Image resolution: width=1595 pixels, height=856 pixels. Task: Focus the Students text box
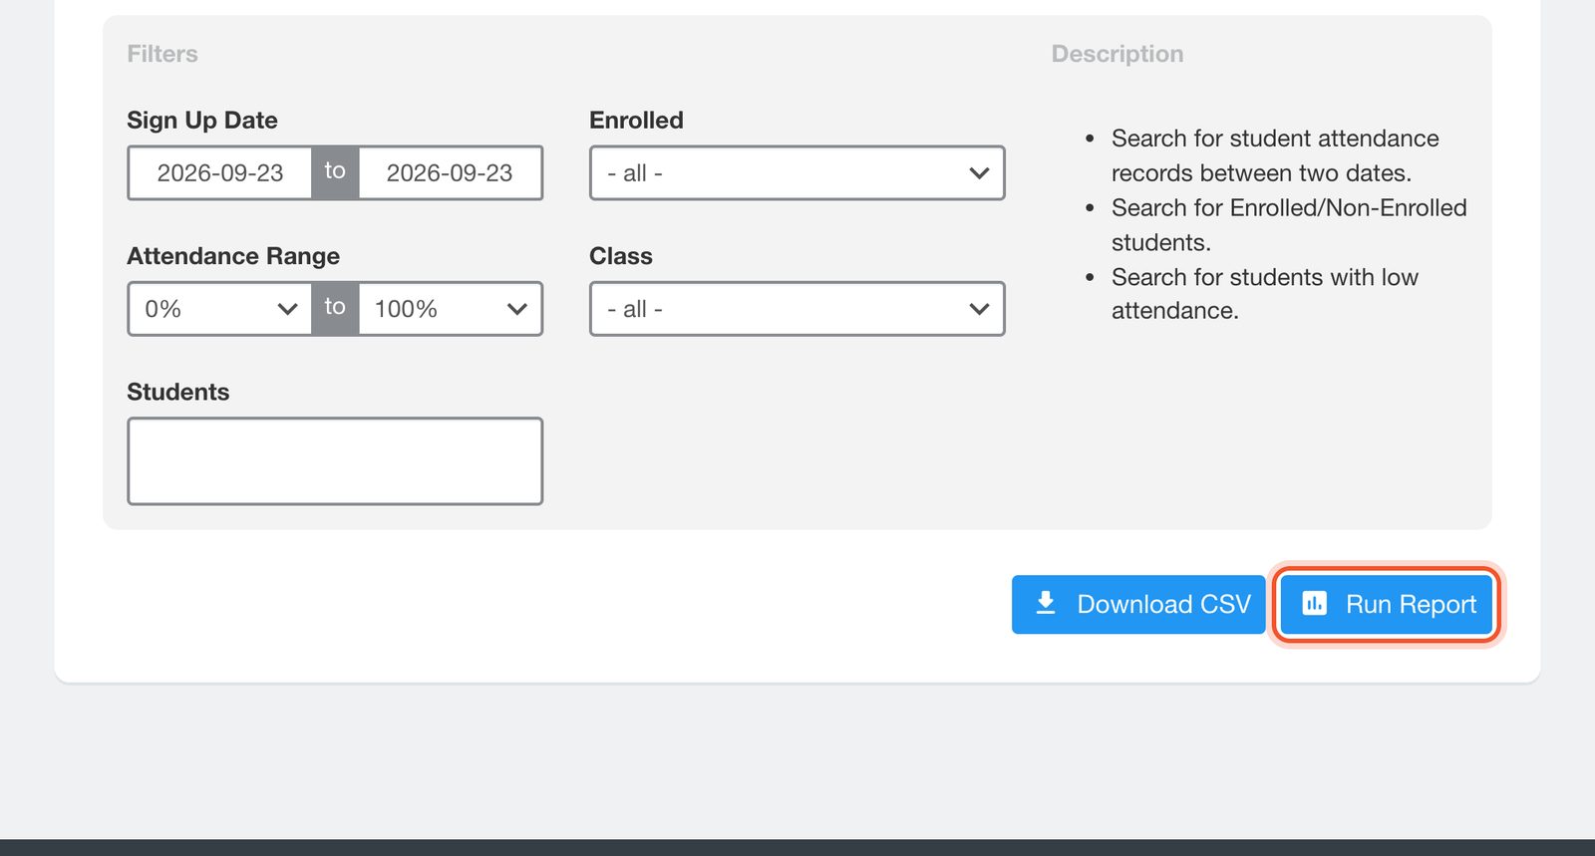[x=335, y=461]
